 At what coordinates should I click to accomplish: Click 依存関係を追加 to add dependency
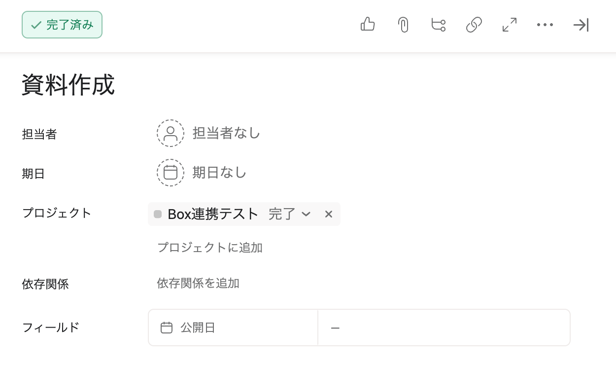[198, 283]
